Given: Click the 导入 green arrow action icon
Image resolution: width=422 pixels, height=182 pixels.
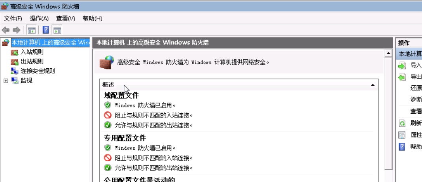Looking at the screenshot, I should [x=402, y=65].
